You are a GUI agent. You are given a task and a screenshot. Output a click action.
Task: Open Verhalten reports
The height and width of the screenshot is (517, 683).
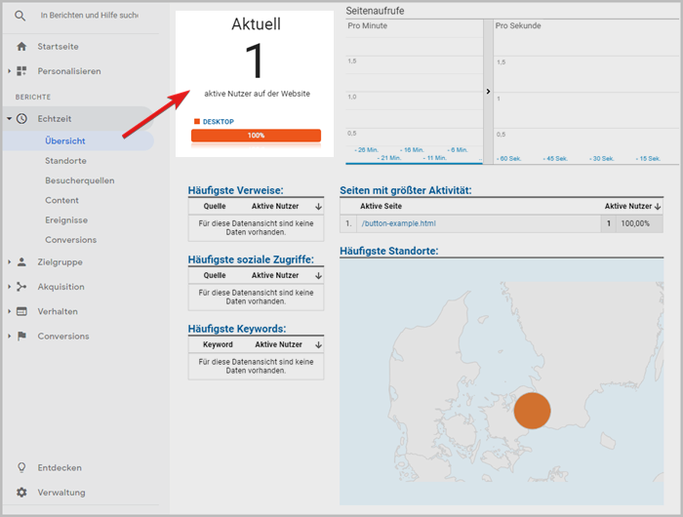pos(58,311)
